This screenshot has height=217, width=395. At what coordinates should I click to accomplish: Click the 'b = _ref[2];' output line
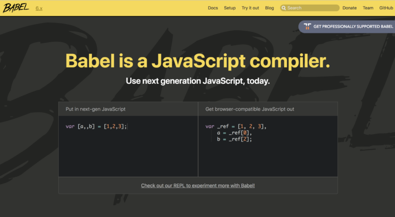235,139
